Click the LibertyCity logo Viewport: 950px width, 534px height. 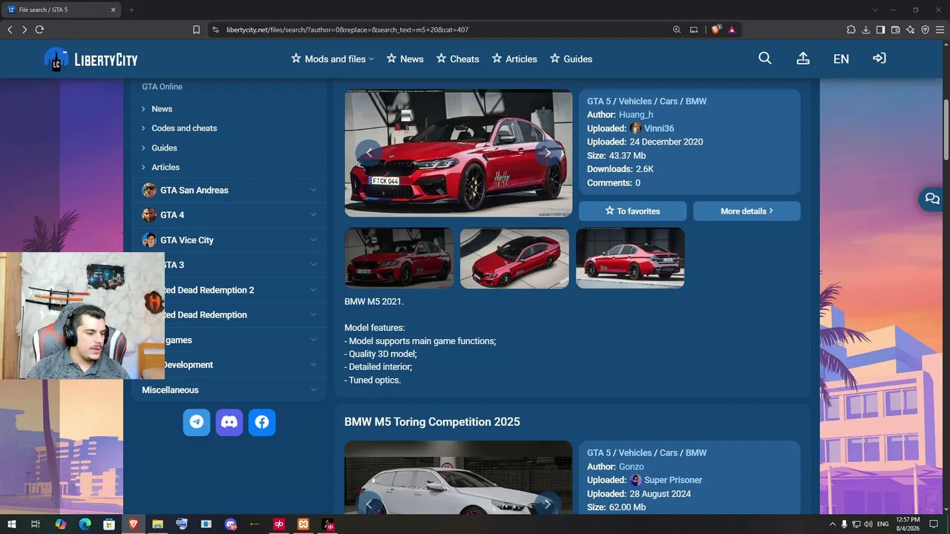tap(91, 59)
